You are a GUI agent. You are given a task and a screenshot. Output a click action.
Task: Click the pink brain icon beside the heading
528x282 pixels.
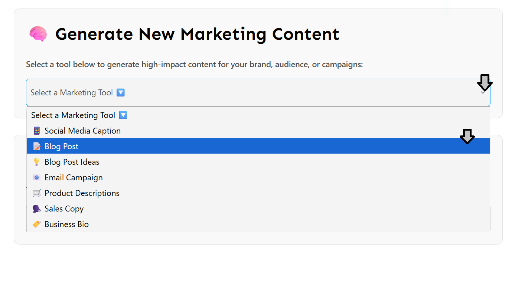coord(38,34)
